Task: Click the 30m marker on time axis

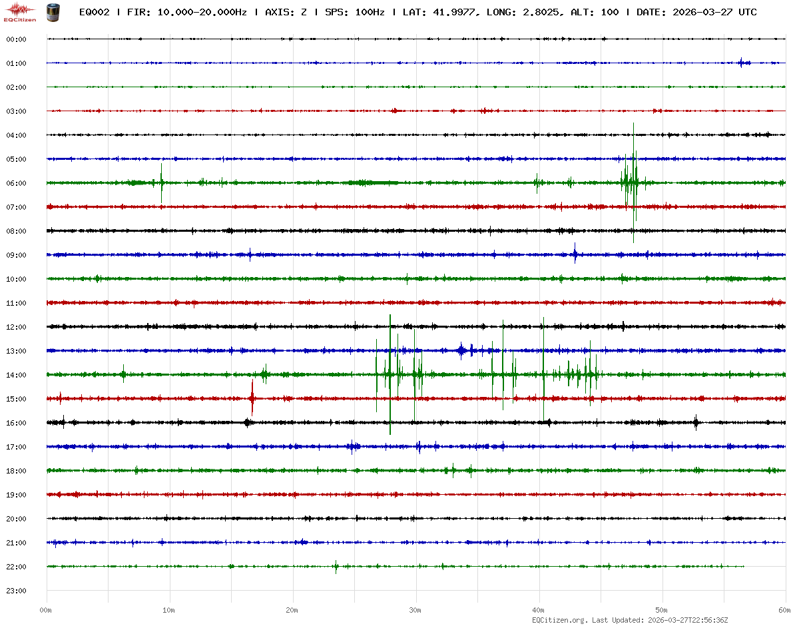Action: coord(415,610)
